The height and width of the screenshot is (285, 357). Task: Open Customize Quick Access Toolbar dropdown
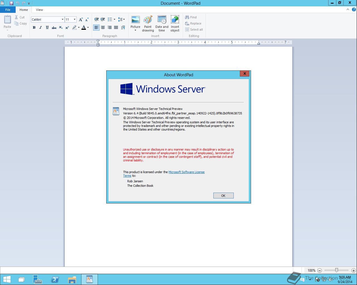tap(29, 4)
